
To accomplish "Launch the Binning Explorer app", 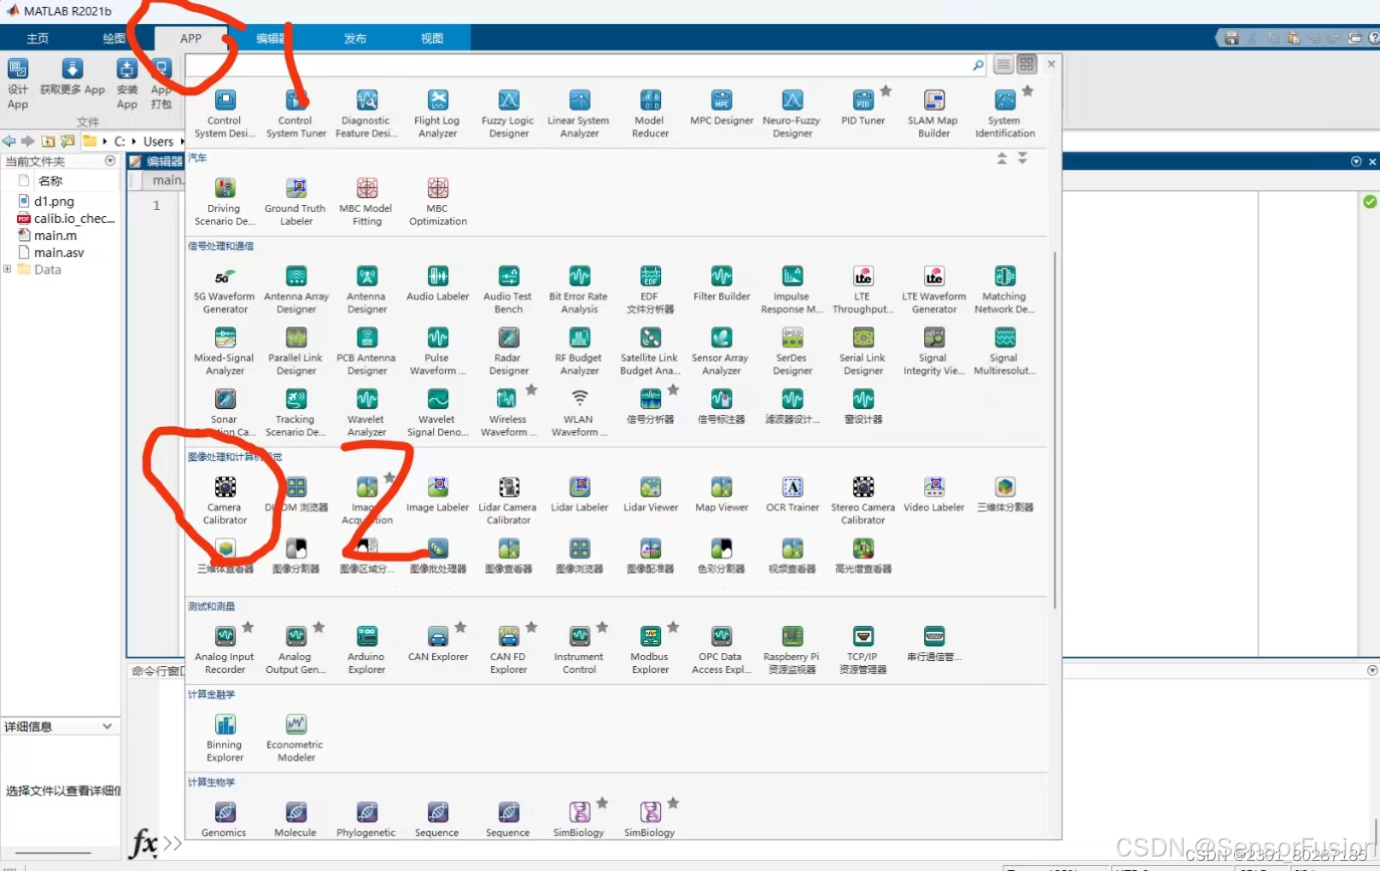I will [225, 737].
